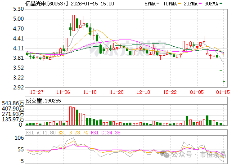Click the 4.41 price axis label
The height and width of the screenshot is (164, 234).
tap(18, 39)
